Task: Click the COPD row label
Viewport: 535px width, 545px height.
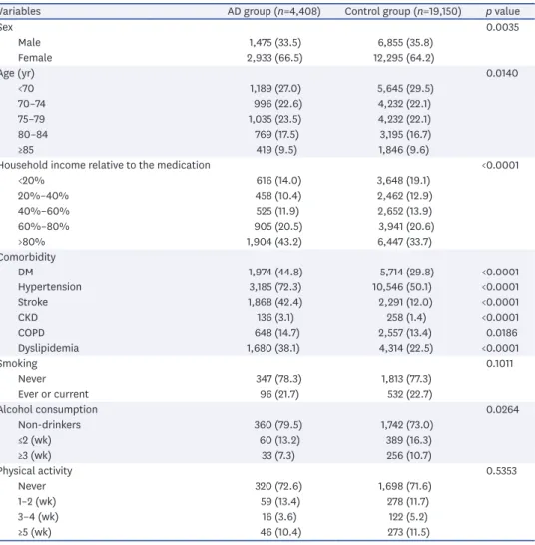Action: coord(31,333)
